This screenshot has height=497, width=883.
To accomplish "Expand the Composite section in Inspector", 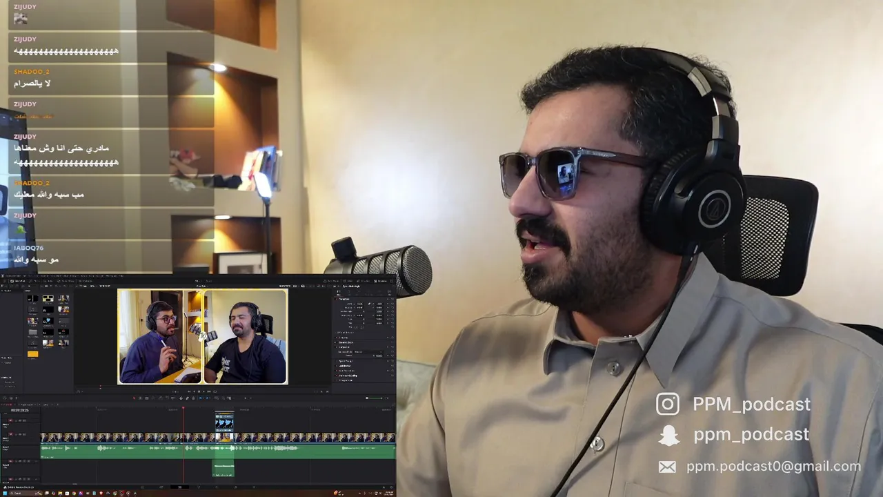I will [x=344, y=347].
